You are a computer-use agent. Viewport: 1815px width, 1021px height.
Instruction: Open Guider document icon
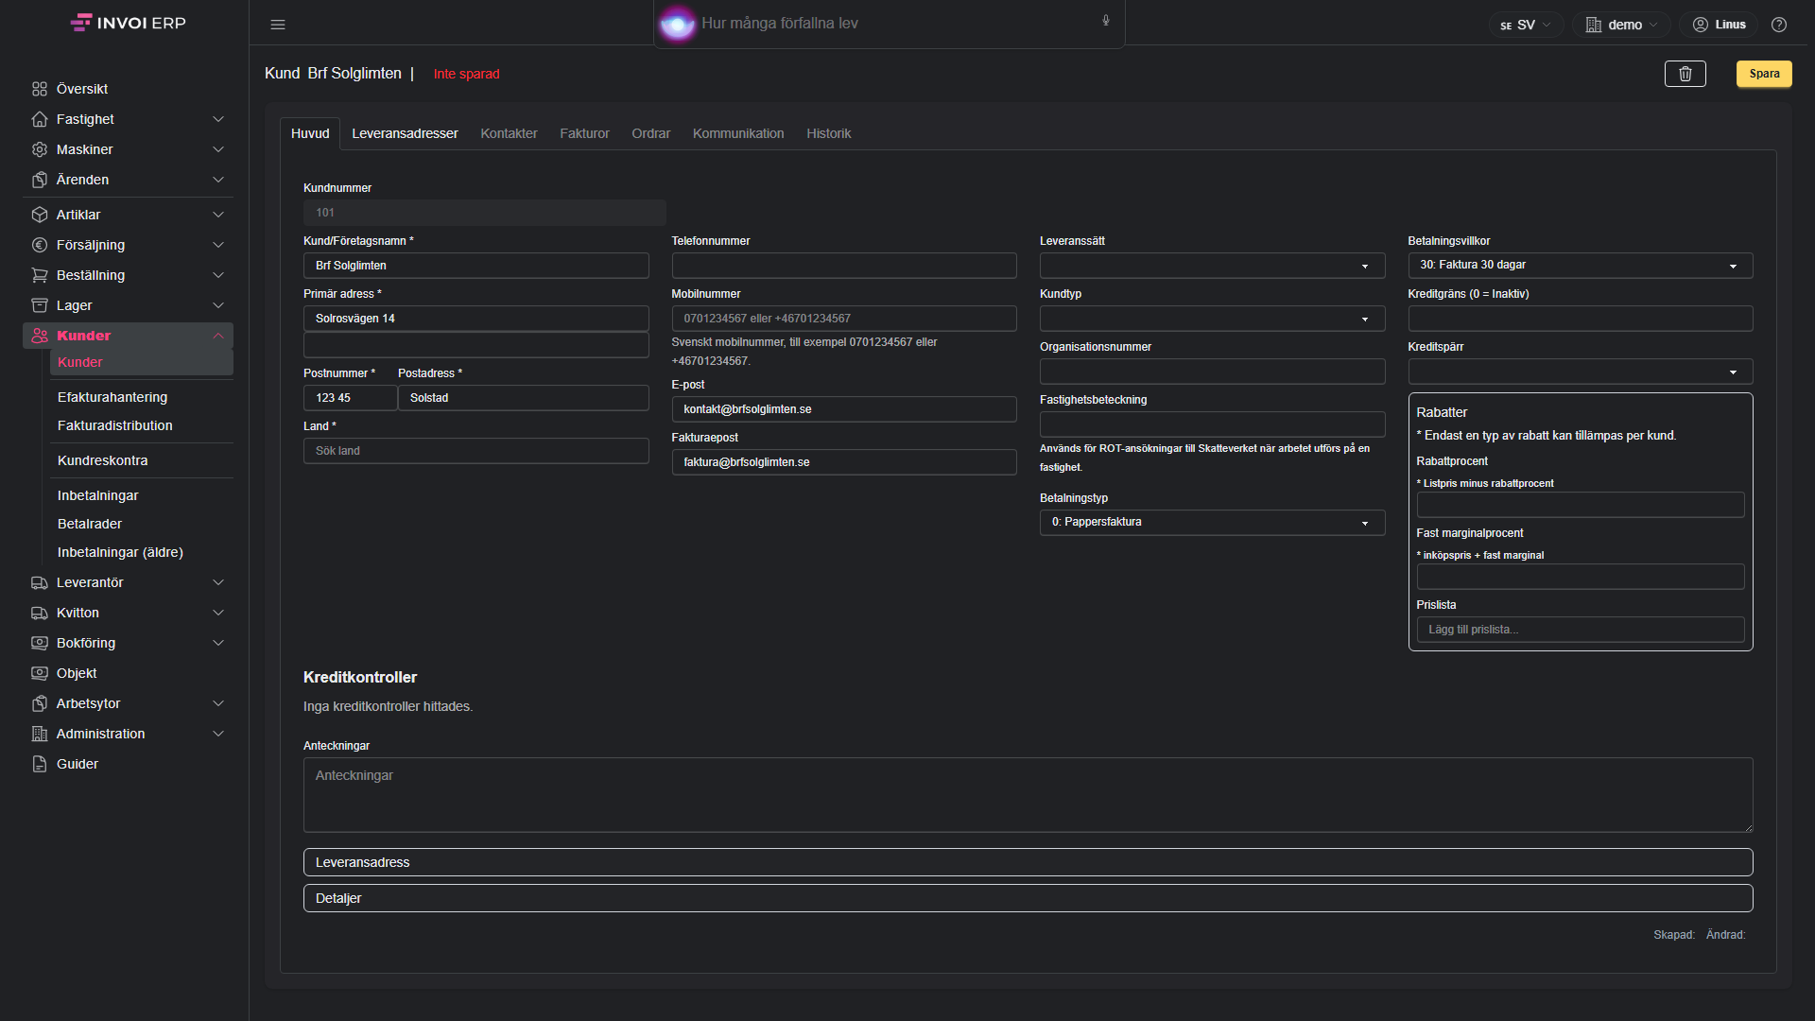(40, 764)
